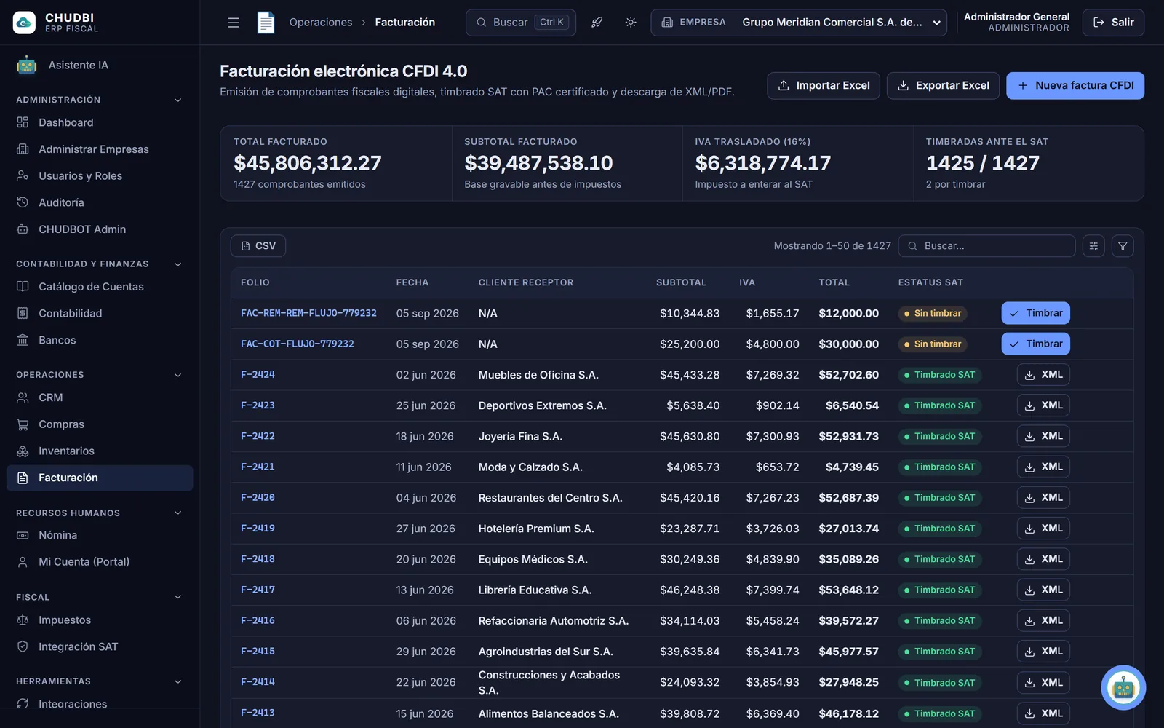Go to Compras in sidebar
Image resolution: width=1164 pixels, height=728 pixels.
[x=100, y=424]
